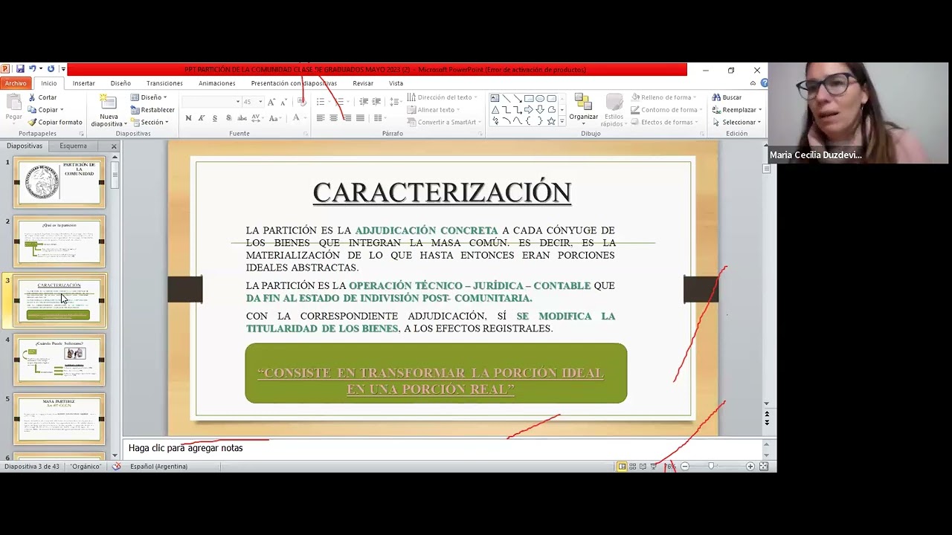Switch to the Esquema pane tab
Screen dimensions: 952x535
[73, 146]
